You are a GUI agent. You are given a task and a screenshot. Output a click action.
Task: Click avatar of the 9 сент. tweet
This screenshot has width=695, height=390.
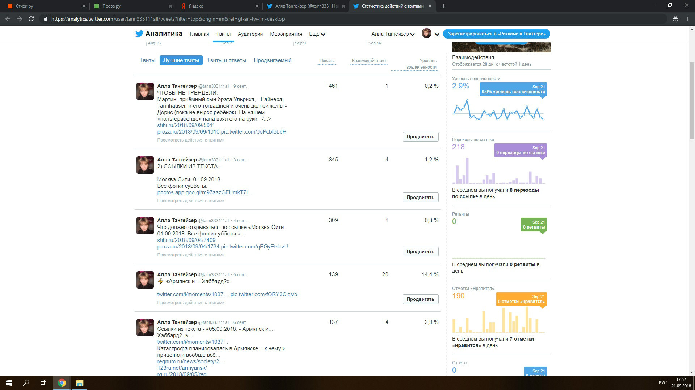coord(145,91)
